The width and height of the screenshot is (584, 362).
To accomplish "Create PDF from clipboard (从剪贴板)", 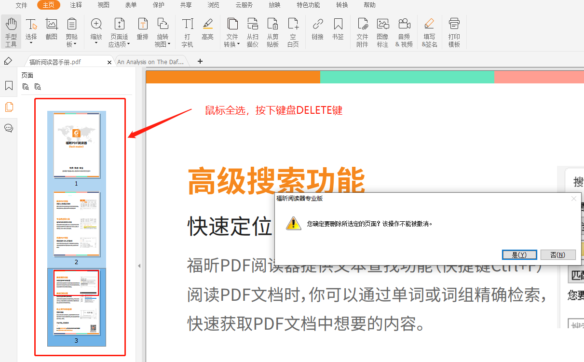I will tap(272, 32).
